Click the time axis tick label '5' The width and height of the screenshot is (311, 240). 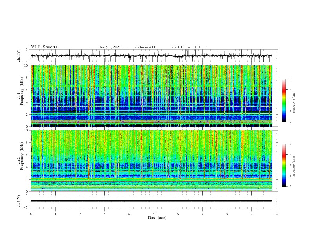click(x=154, y=214)
